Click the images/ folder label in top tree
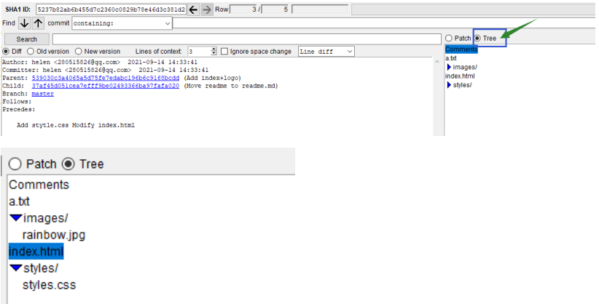The image size is (599, 304). pyautogui.click(x=465, y=67)
